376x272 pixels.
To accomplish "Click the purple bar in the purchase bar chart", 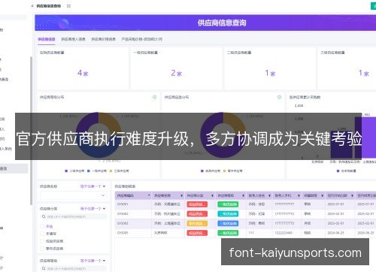I will point(365,138).
